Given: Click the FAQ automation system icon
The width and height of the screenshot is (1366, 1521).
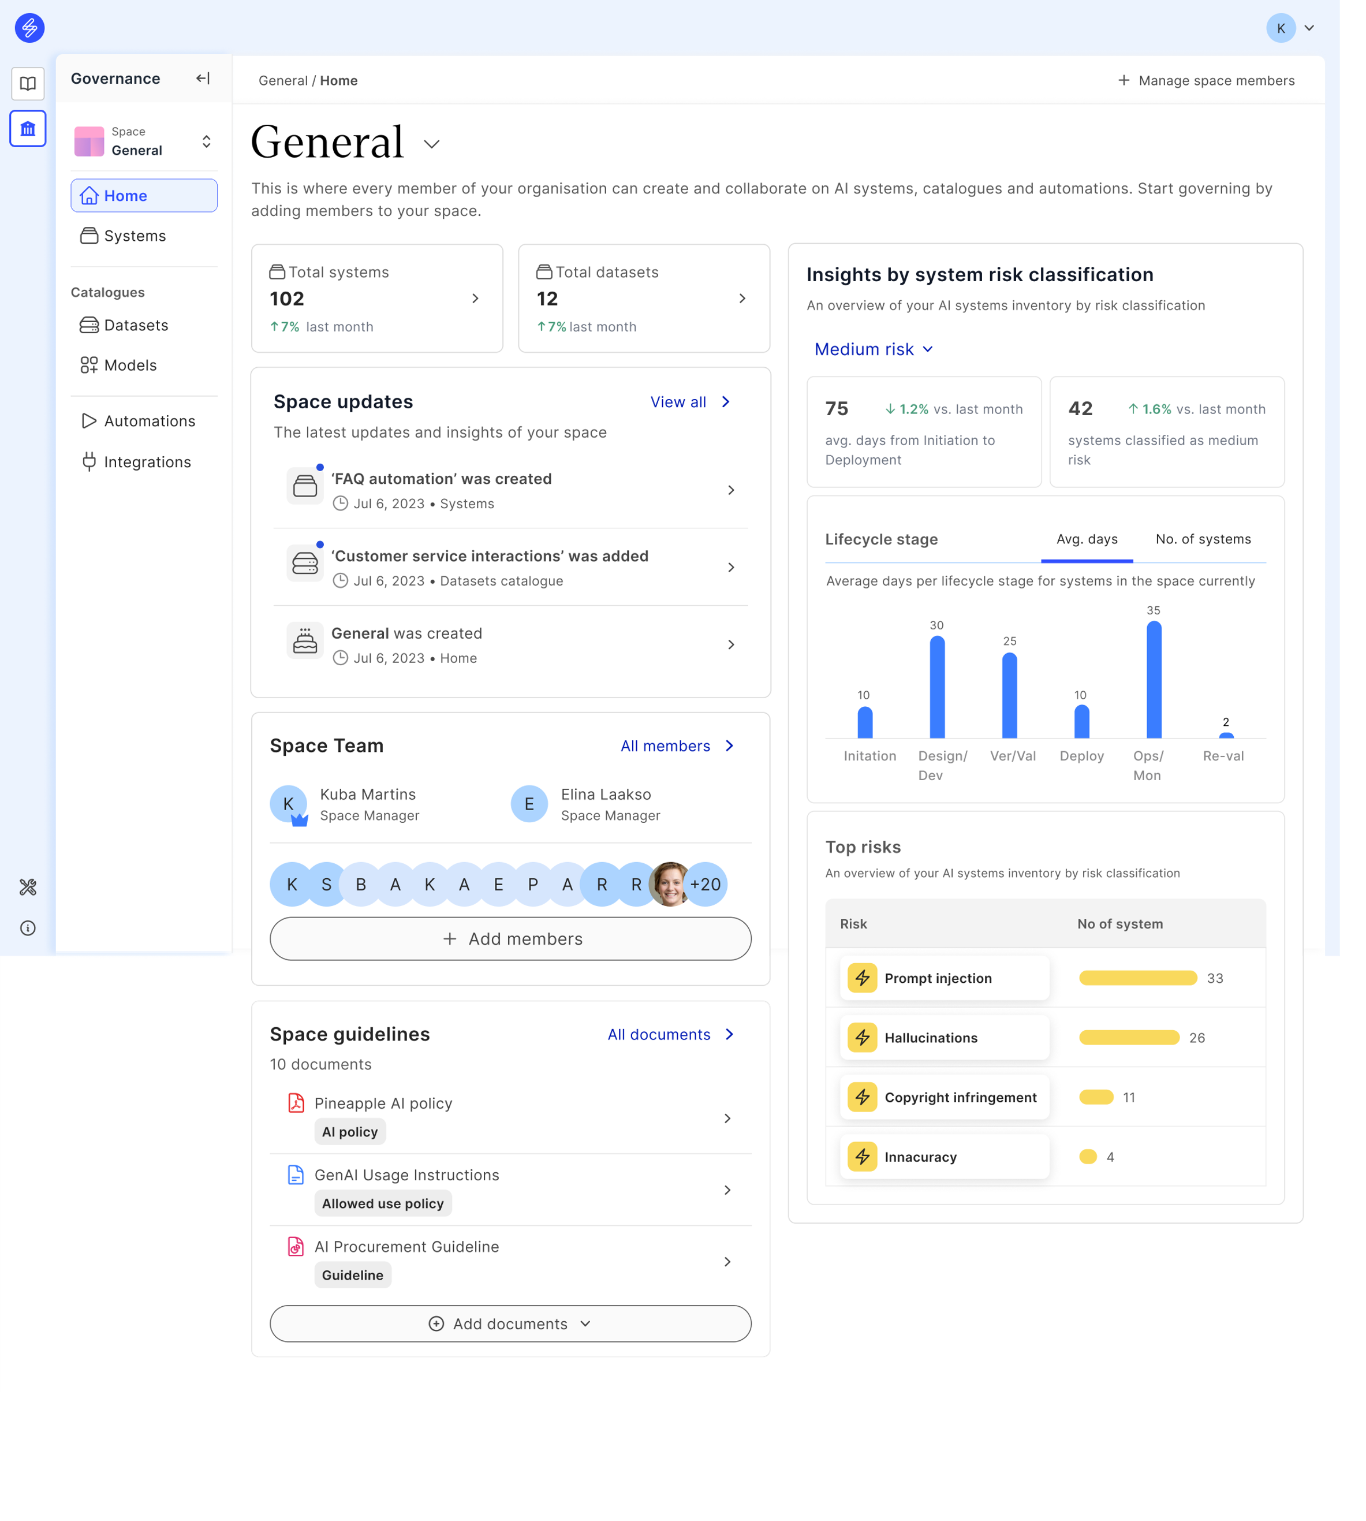Looking at the screenshot, I should pos(305,486).
